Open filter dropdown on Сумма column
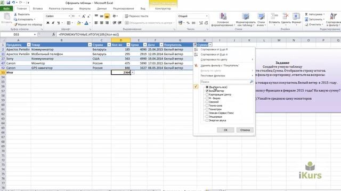Viewport: 341px width, 191px height. point(210,45)
